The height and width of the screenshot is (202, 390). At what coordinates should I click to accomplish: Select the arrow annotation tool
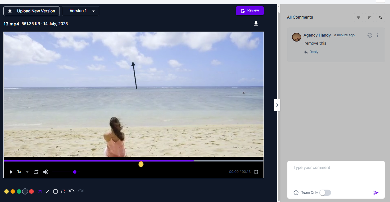coord(40,191)
